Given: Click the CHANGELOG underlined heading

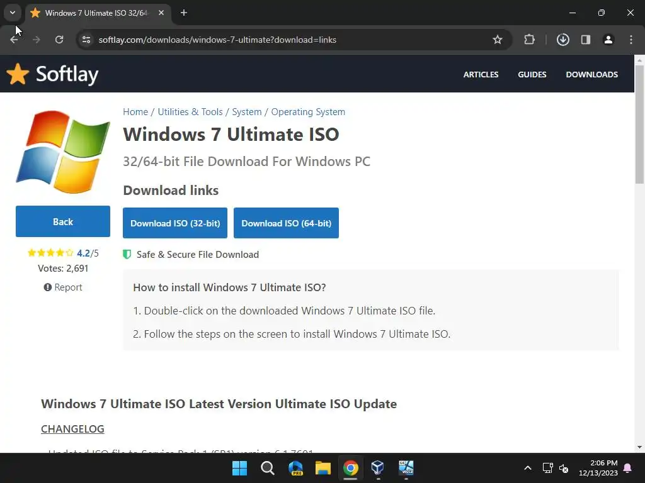Looking at the screenshot, I should [x=72, y=429].
